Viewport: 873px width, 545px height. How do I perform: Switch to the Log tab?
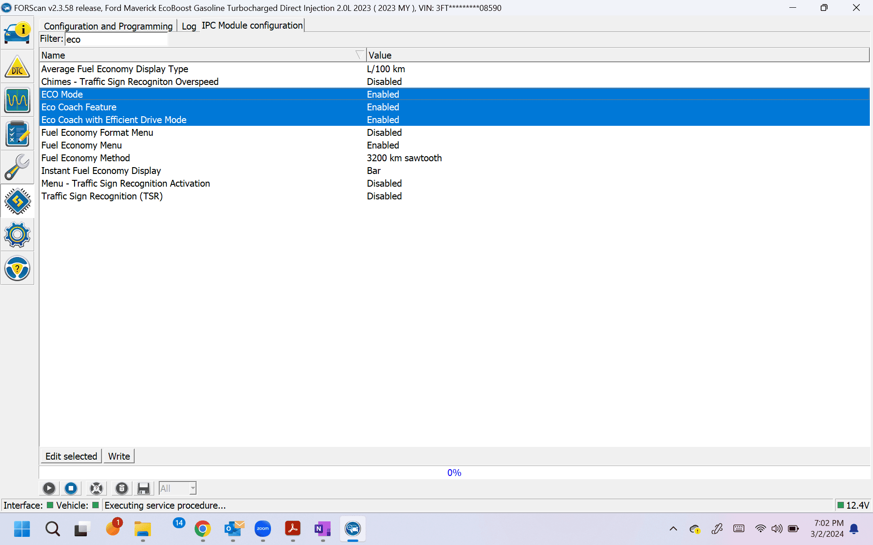[189, 26]
